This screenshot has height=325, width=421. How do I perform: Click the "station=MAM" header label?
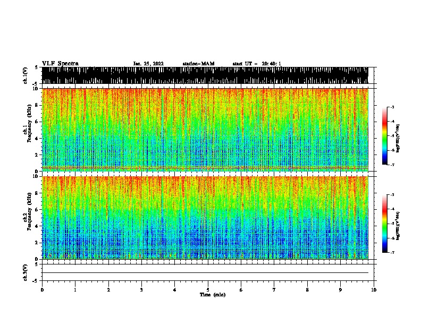(199, 64)
